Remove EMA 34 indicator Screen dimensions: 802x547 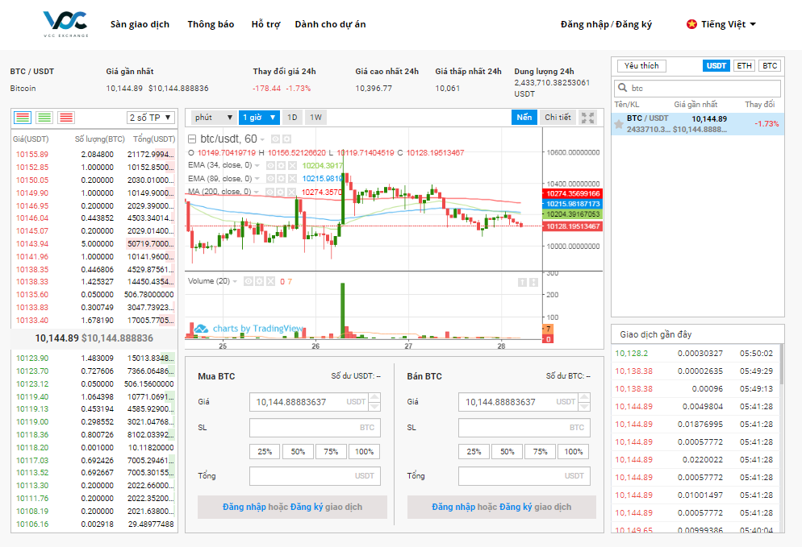pos(292,165)
